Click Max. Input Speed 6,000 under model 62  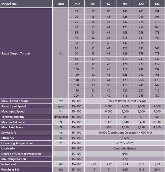109,112
